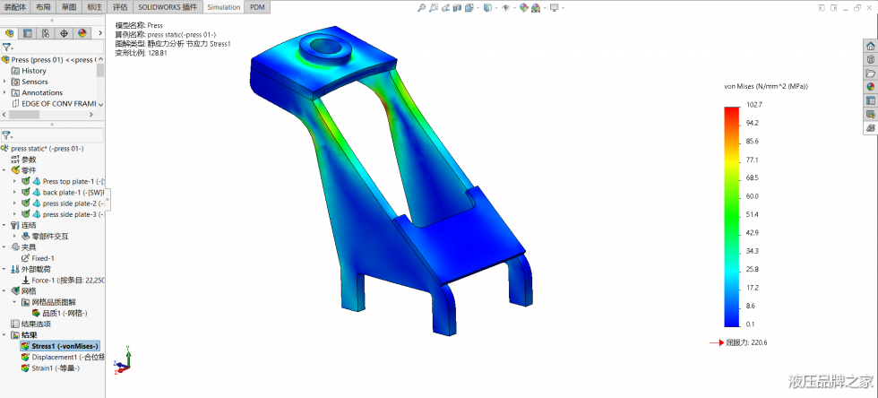Click the feature tree vertical scrollbar
The width and height of the screenshot is (878, 398).
[x=100, y=70]
